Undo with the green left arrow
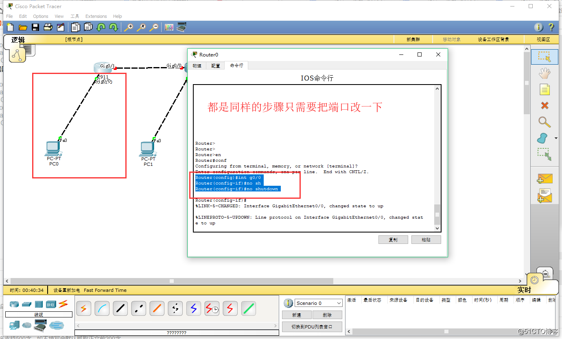Viewport: 562px width, 339px height. [101, 27]
